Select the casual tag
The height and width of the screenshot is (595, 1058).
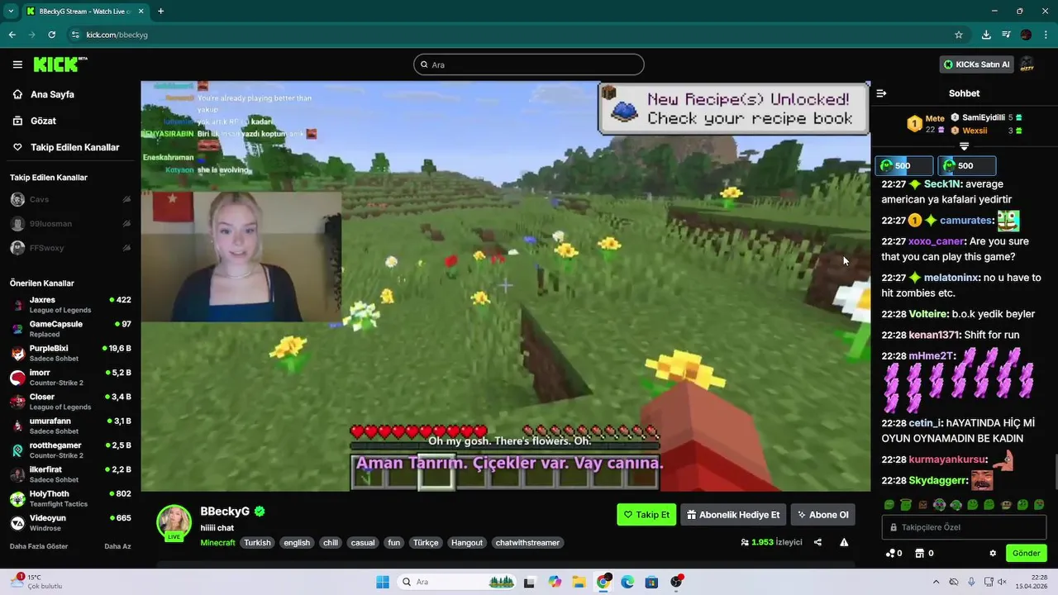tap(363, 543)
